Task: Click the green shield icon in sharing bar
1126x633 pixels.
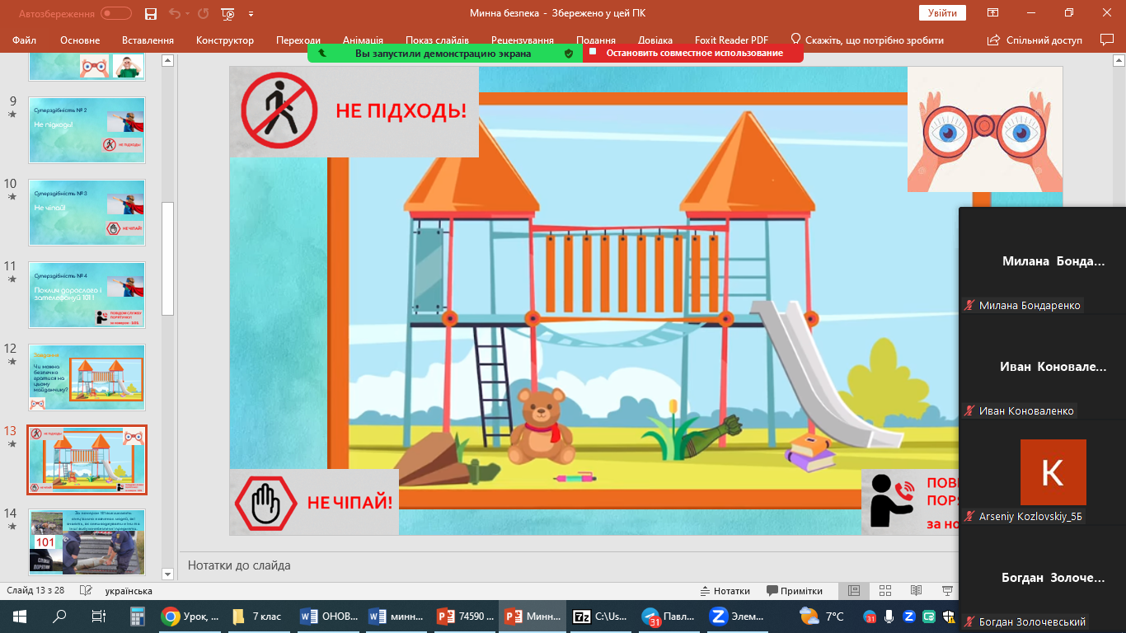Action: coord(568,53)
